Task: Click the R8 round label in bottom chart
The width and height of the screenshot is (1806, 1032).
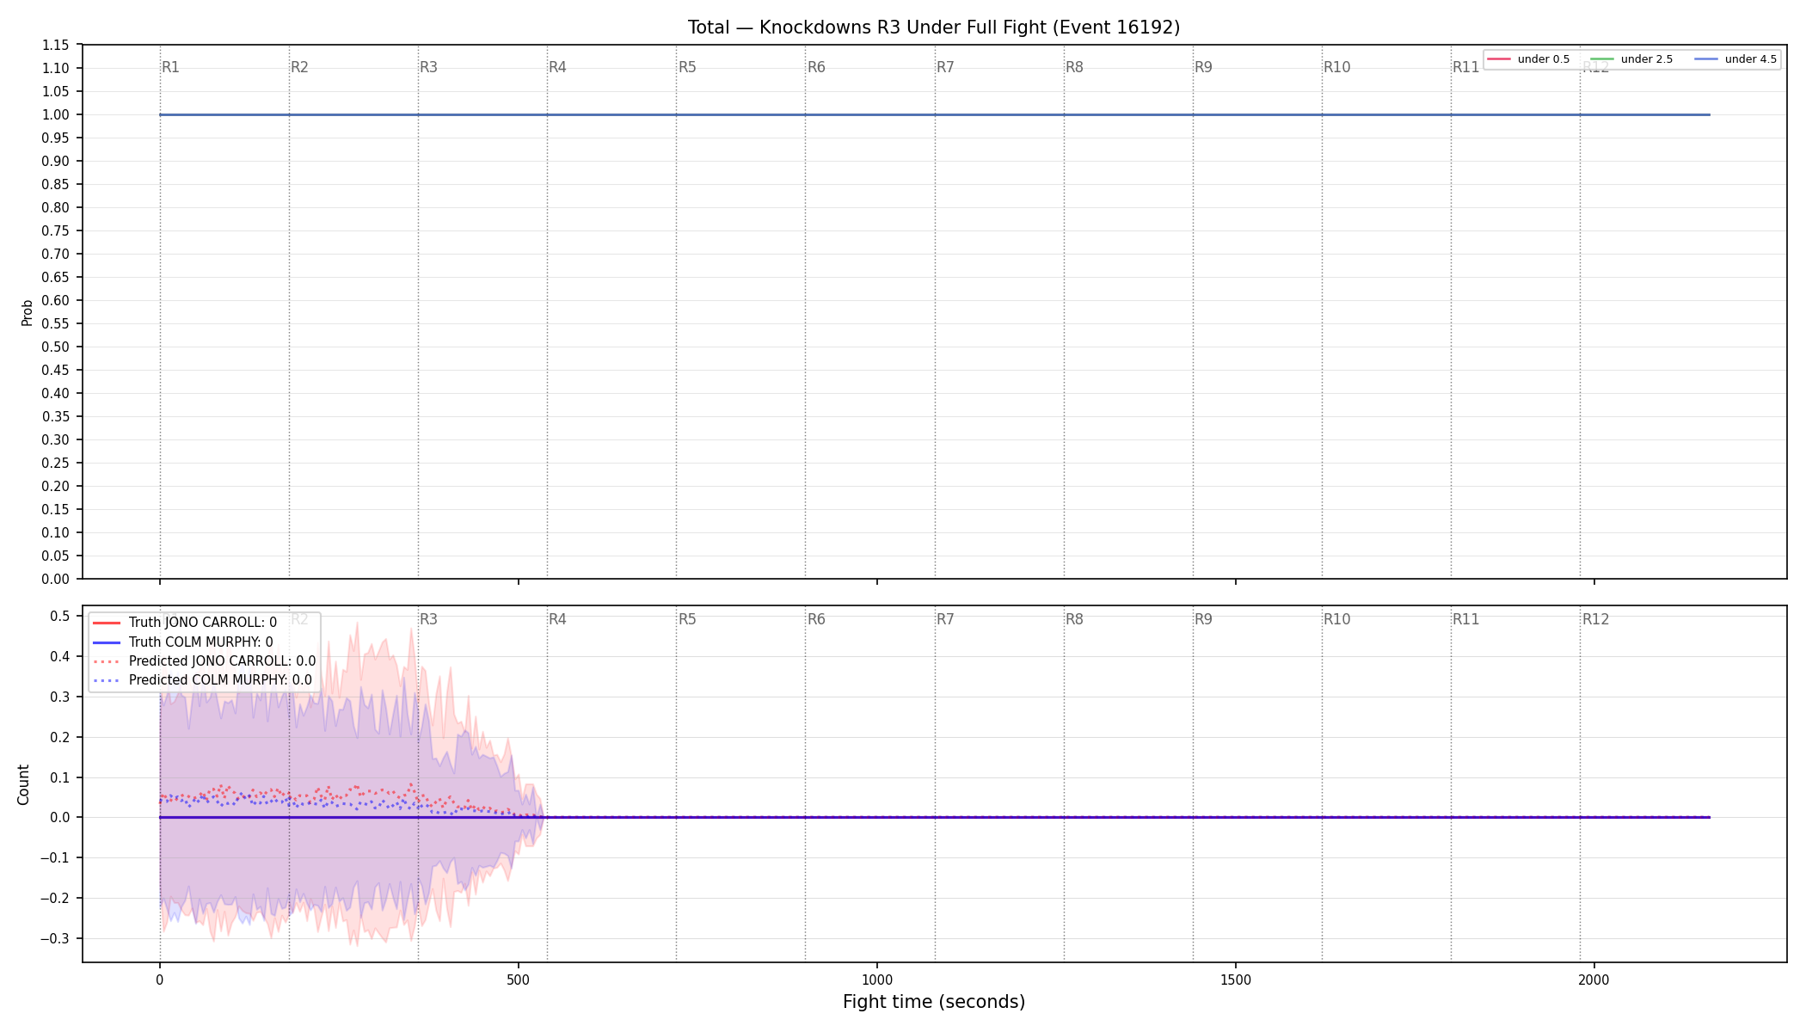Action: click(x=1074, y=619)
